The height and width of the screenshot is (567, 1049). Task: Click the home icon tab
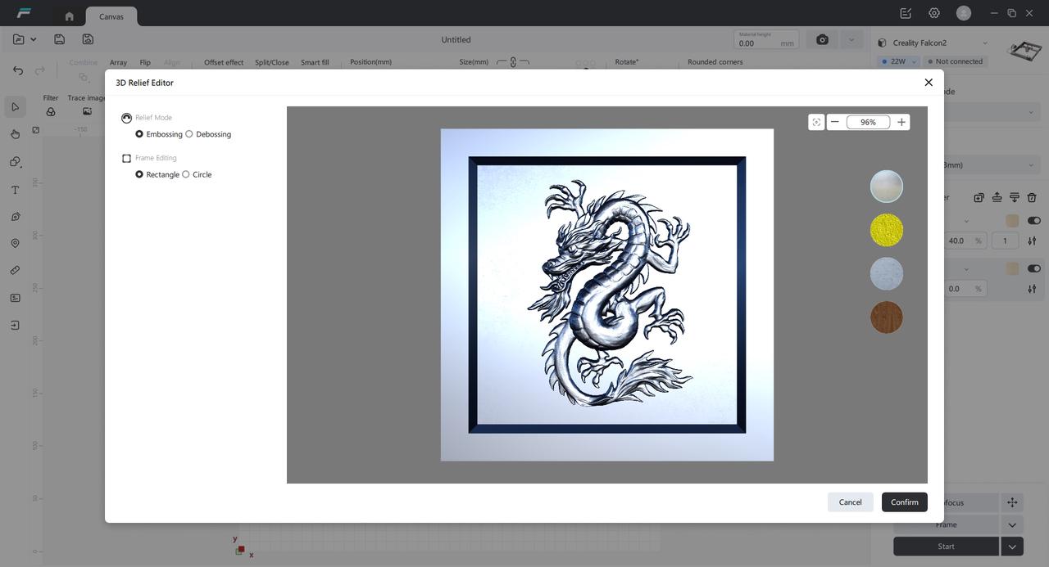tap(69, 16)
